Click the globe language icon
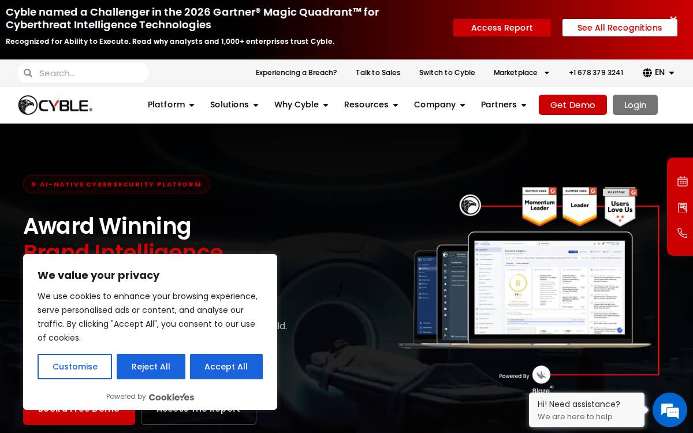This screenshot has height=433, width=693. click(x=647, y=73)
